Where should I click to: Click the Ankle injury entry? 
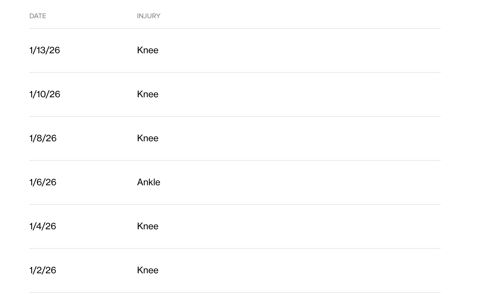[x=149, y=182]
